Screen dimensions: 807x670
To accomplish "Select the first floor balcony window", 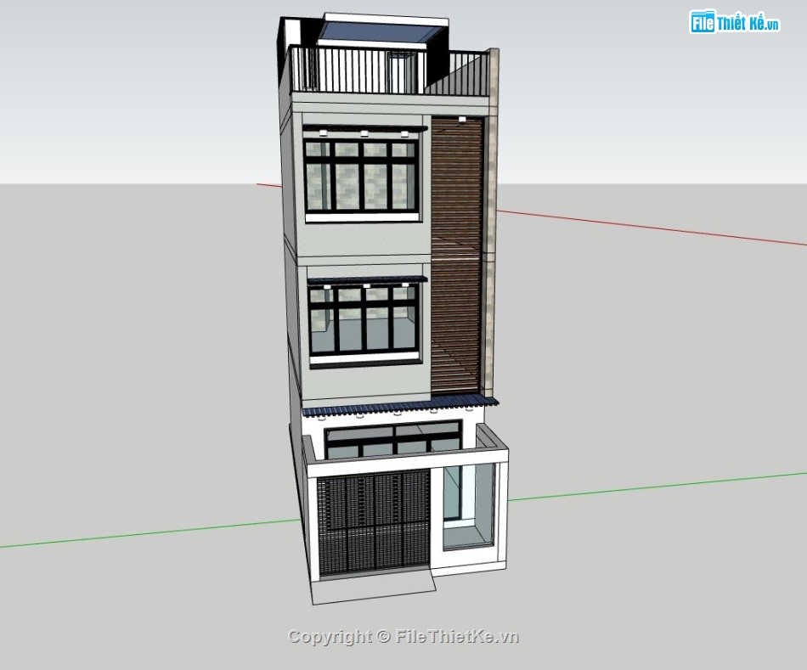I will coord(393,439).
